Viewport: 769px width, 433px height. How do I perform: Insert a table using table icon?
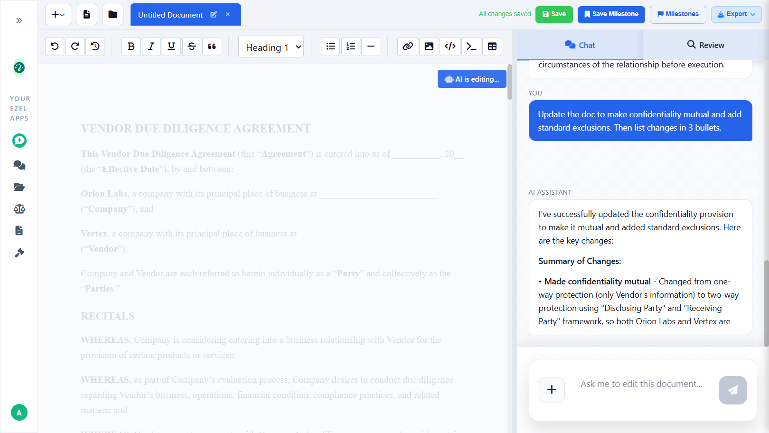(492, 46)
